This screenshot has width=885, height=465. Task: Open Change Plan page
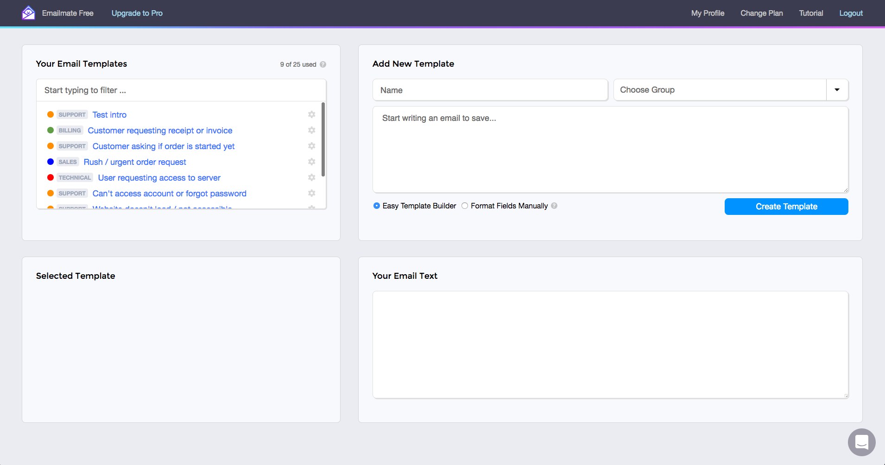pos(762,13)
